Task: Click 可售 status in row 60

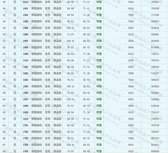Action: [99, 99]
